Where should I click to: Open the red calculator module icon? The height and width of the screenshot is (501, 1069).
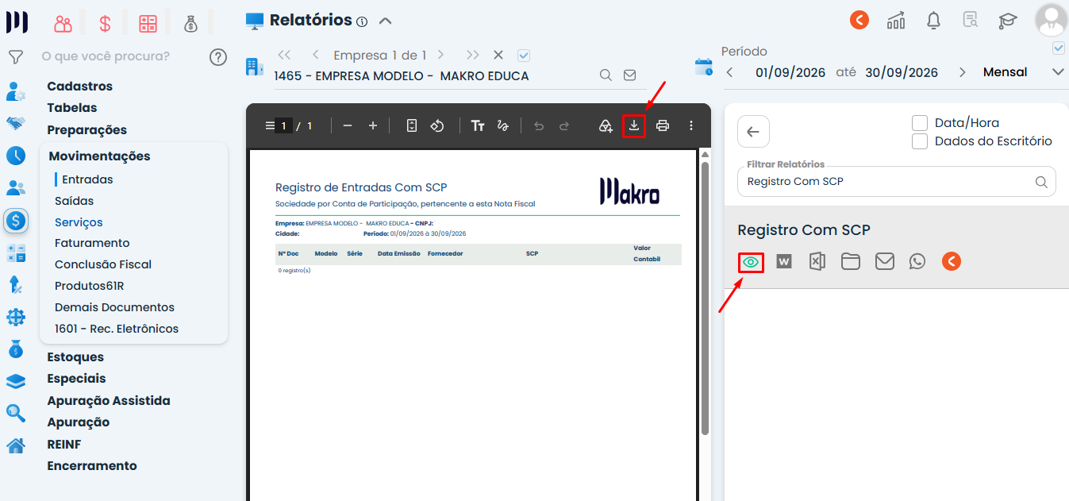click(x=148, y=24)
